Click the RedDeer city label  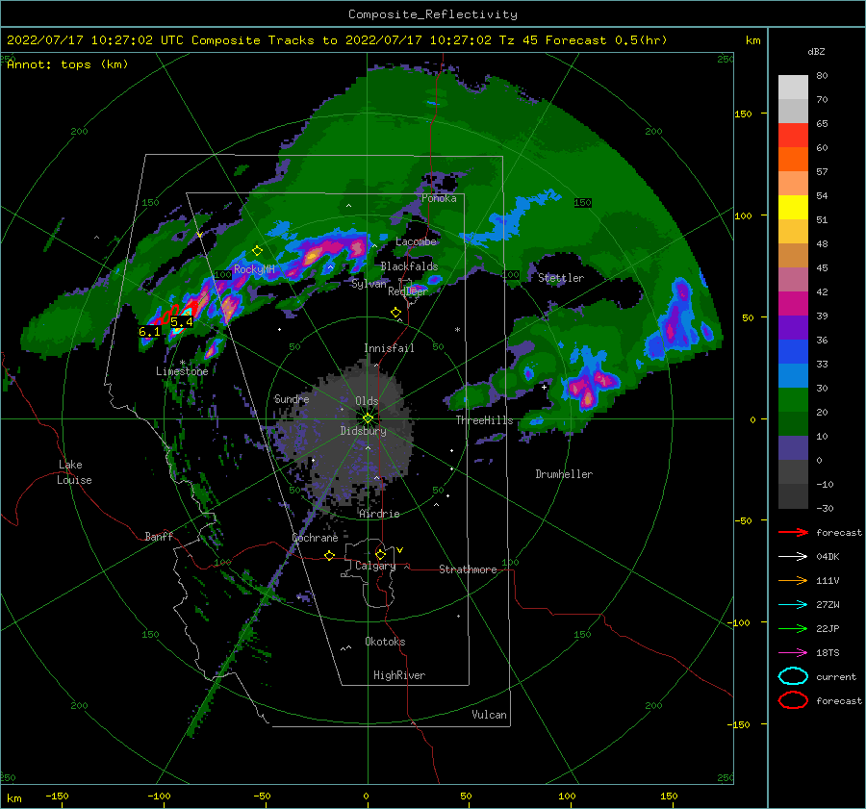point(408,291)
